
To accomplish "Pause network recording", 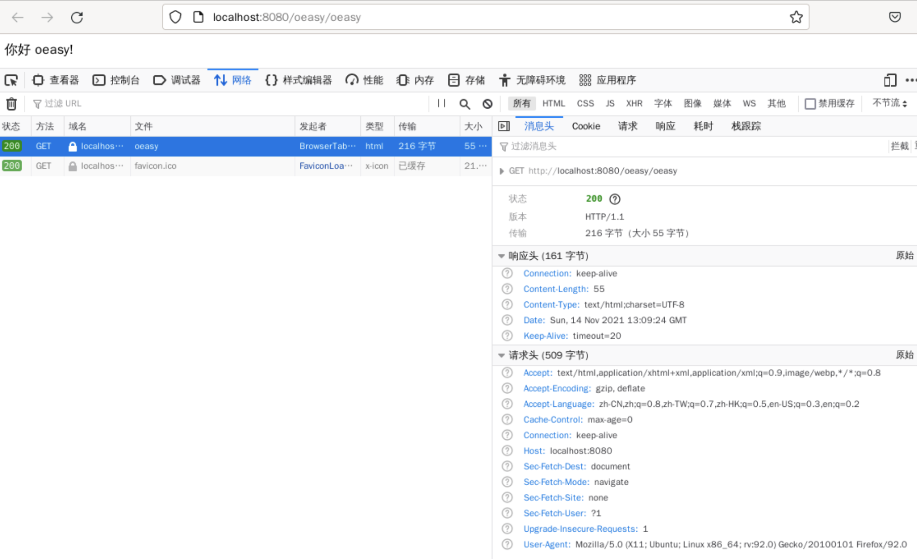I will tap(441, 104).
